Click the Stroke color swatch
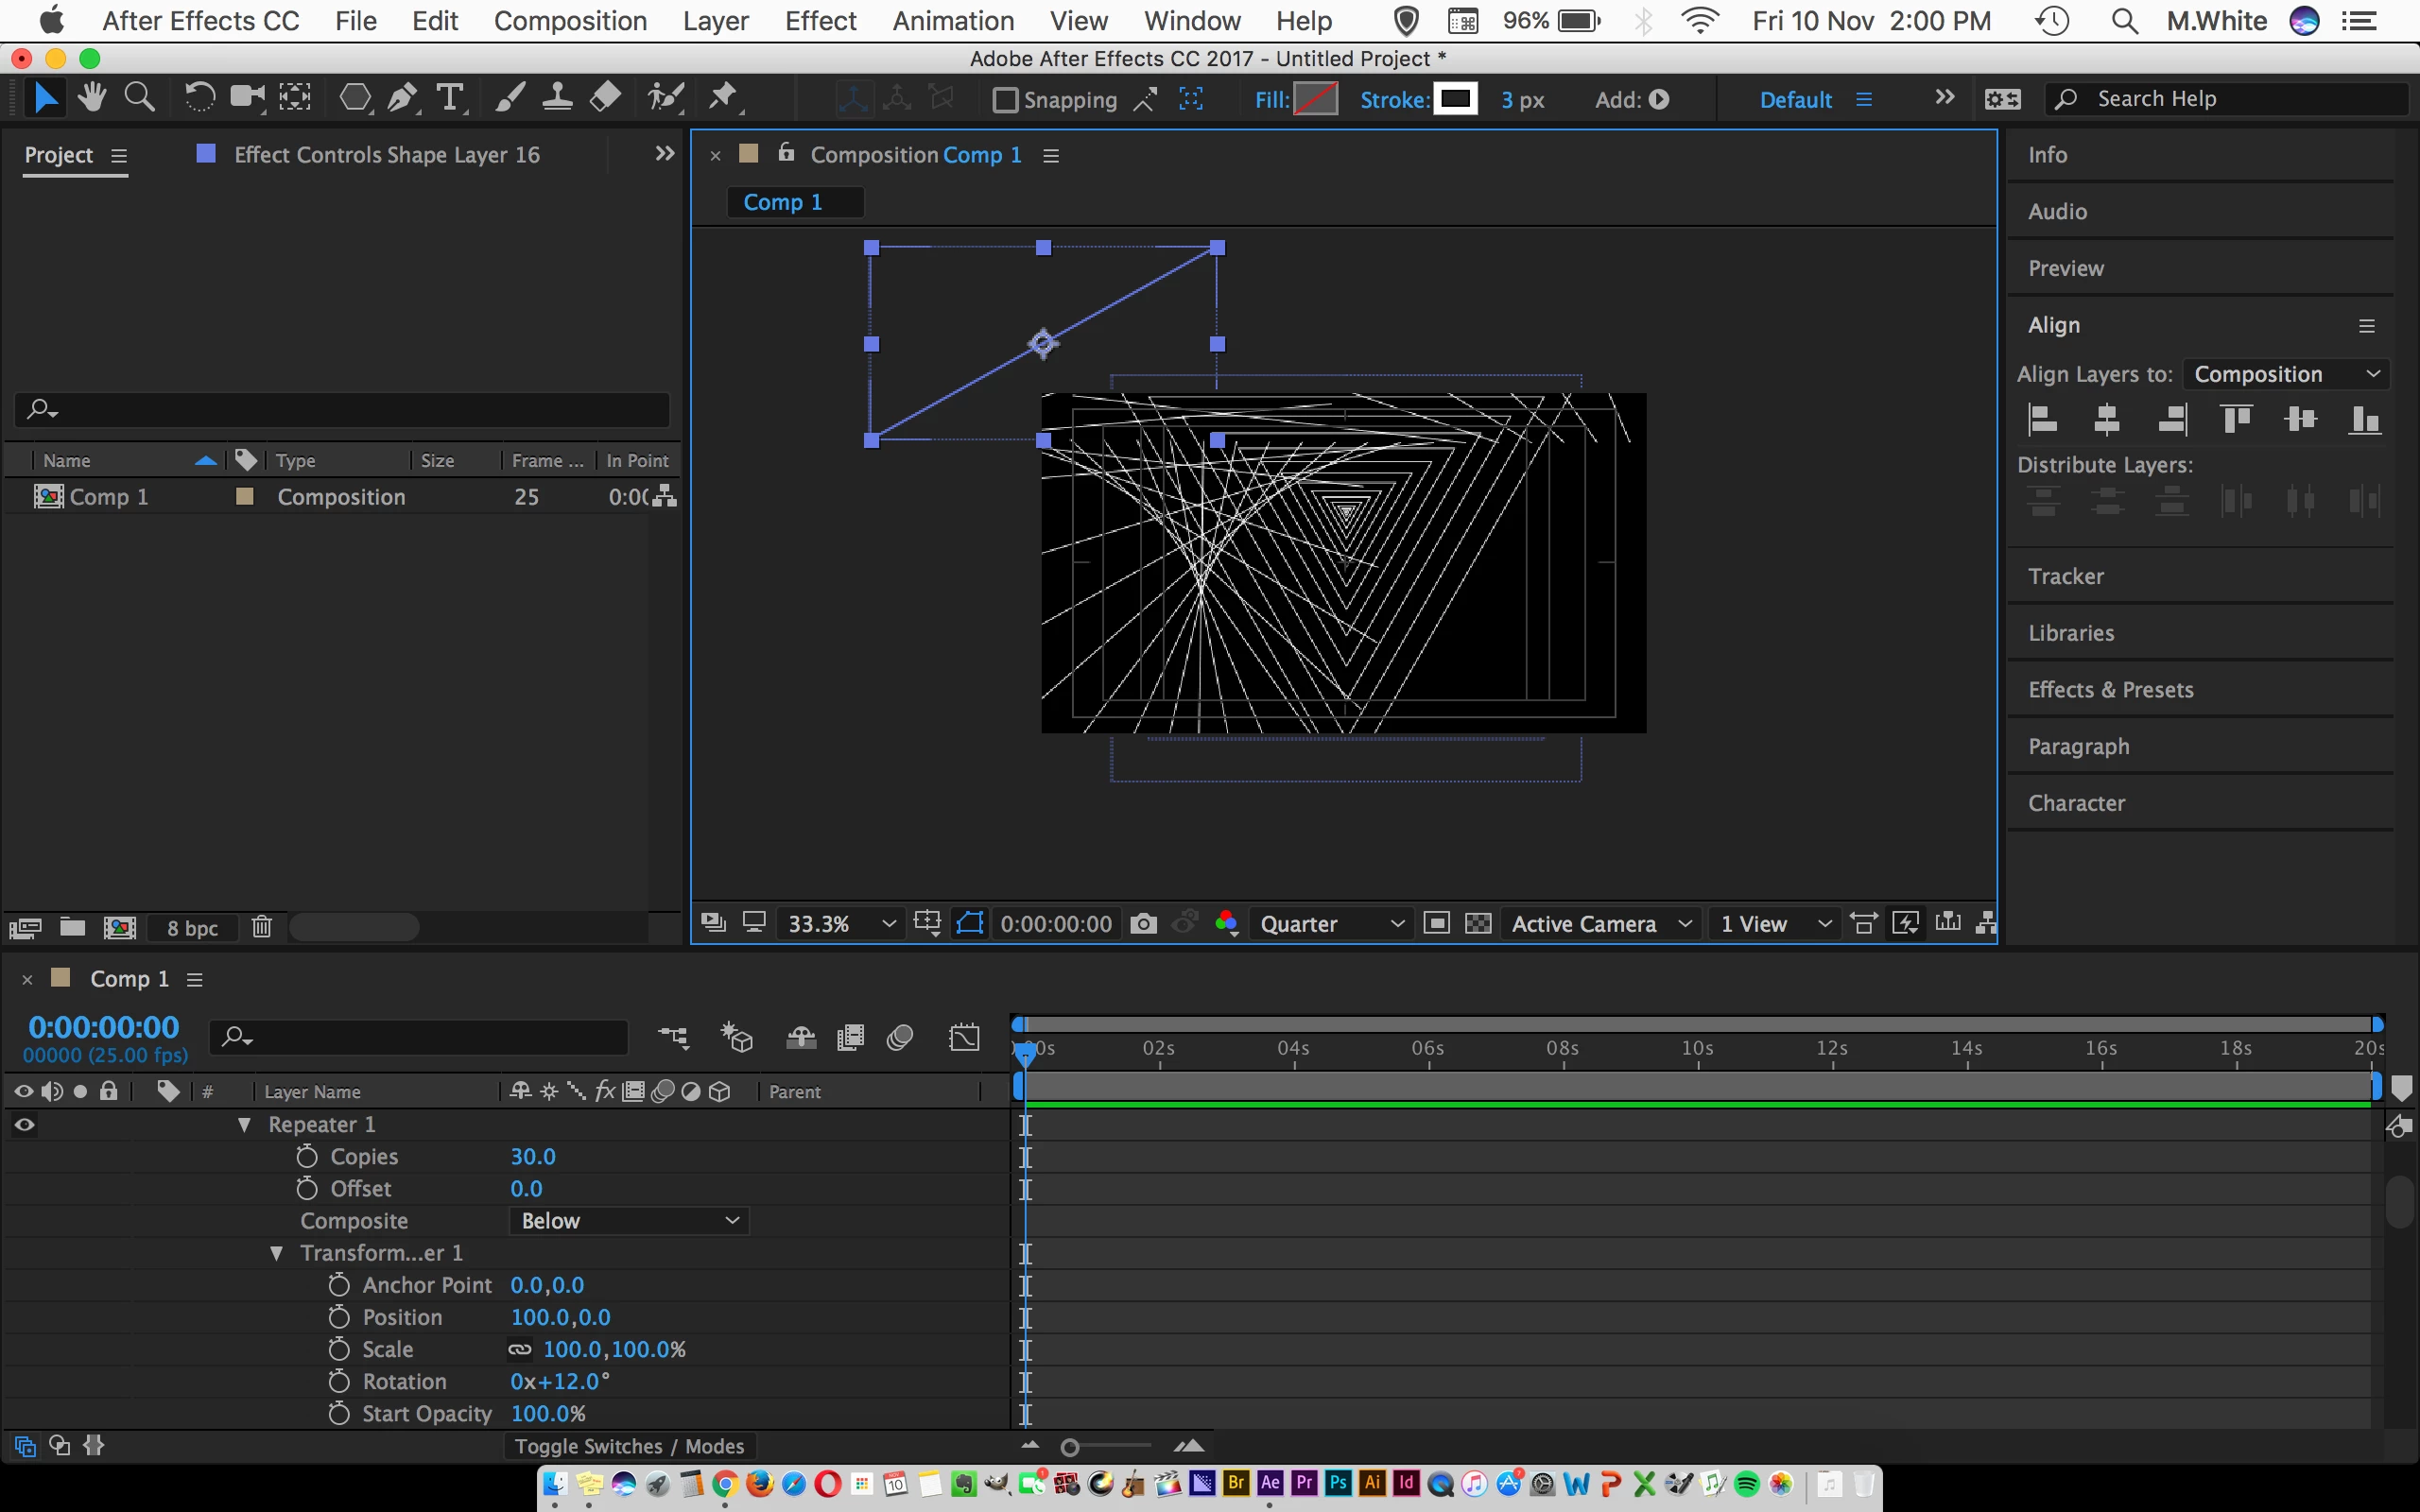 (1455, 99)
